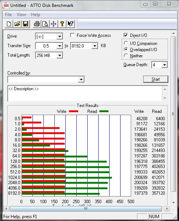179x221 pixels.
Task: Click the four-arrow move icon in the toolbar
Action: coord(54,24)
